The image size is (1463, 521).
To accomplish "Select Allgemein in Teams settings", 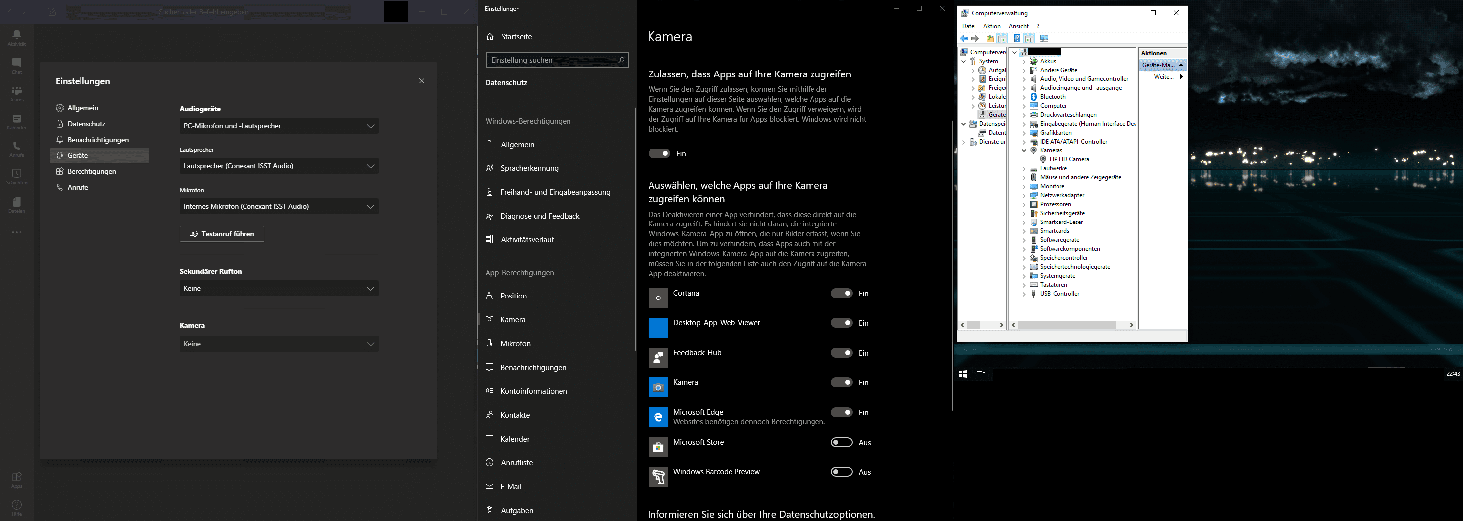I will click(x=99, y=108).
